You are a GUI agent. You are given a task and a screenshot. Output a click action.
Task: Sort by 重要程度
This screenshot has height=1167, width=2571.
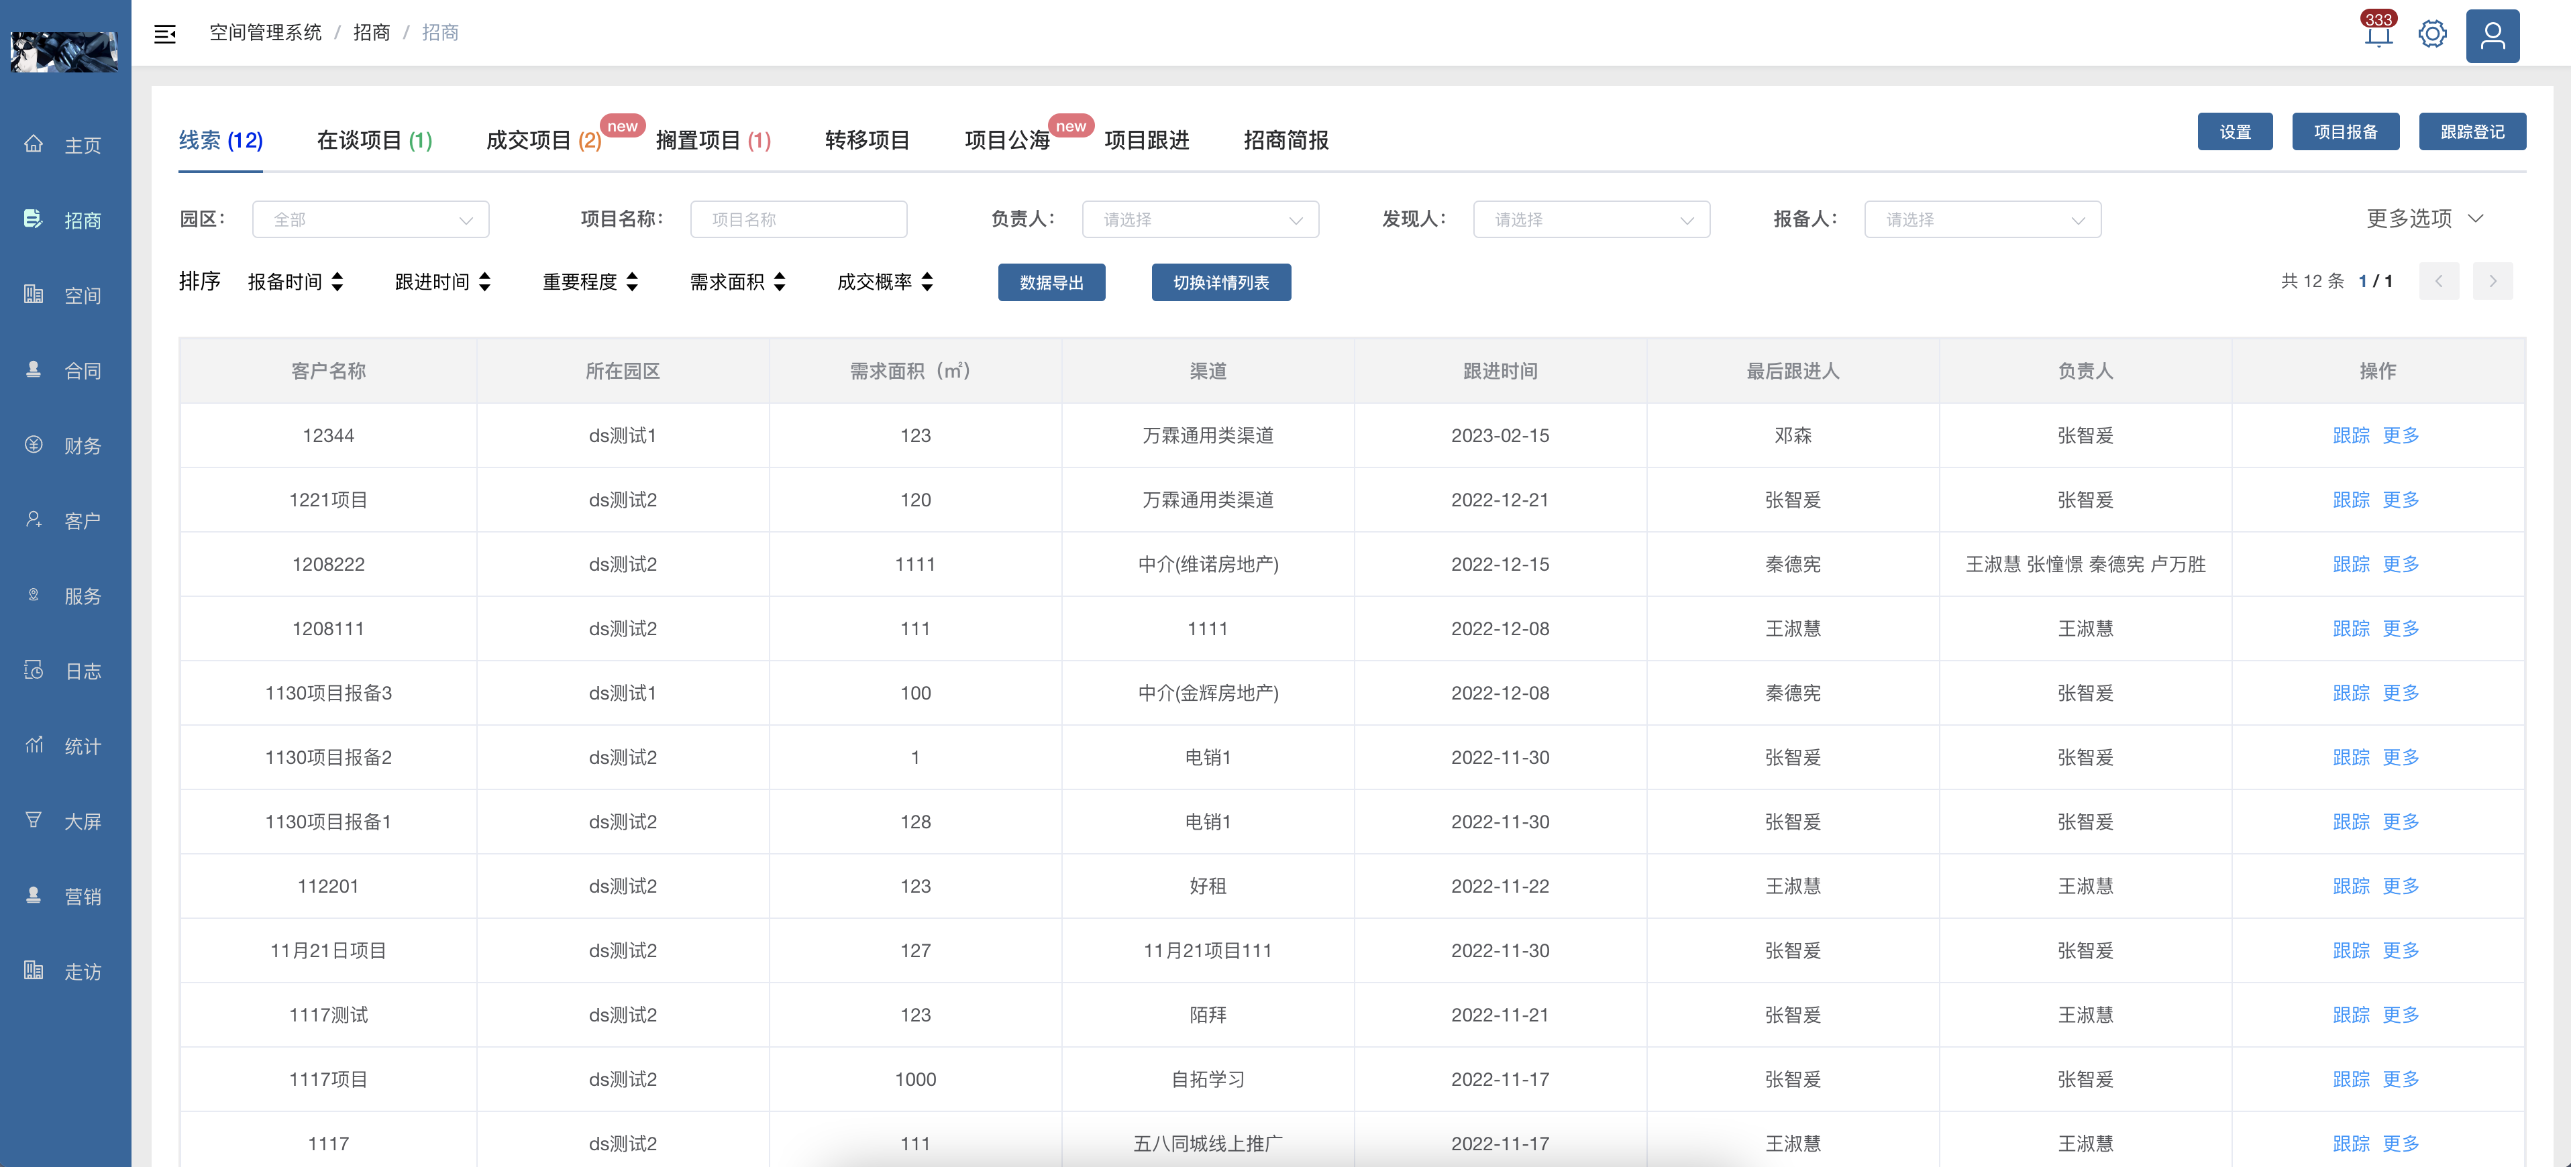coord(590,282)
